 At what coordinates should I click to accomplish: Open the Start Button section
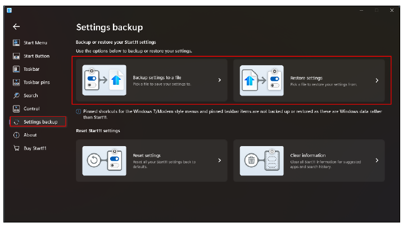[x=37, y=56]
